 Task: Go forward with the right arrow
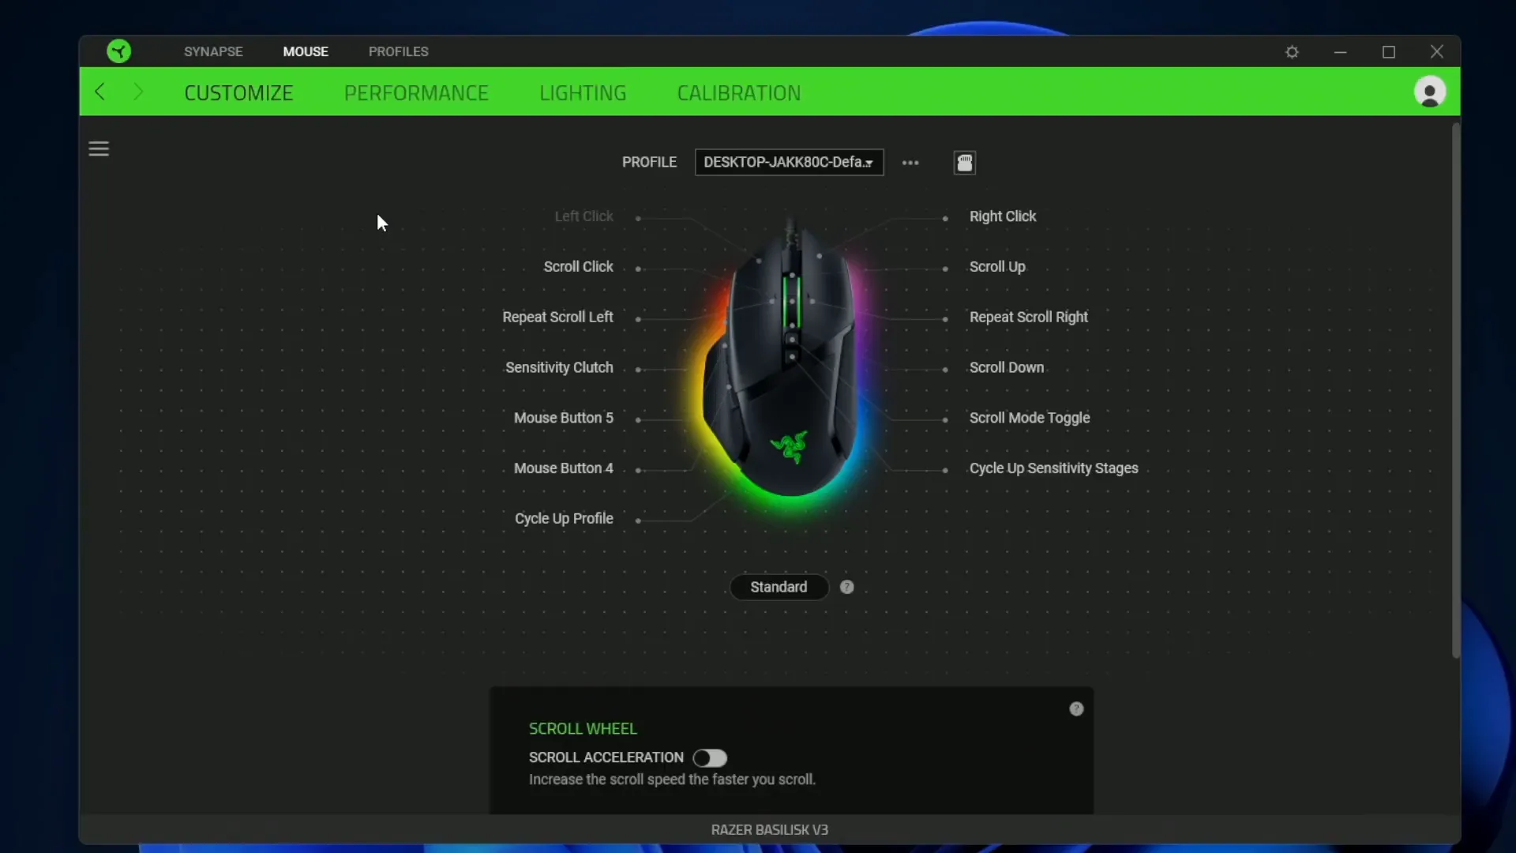(138, 92)
